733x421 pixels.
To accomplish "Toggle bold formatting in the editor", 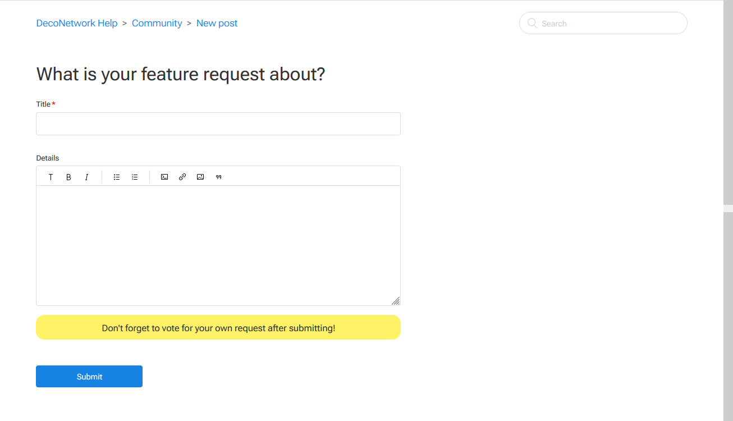I will (x=68, y=177).
